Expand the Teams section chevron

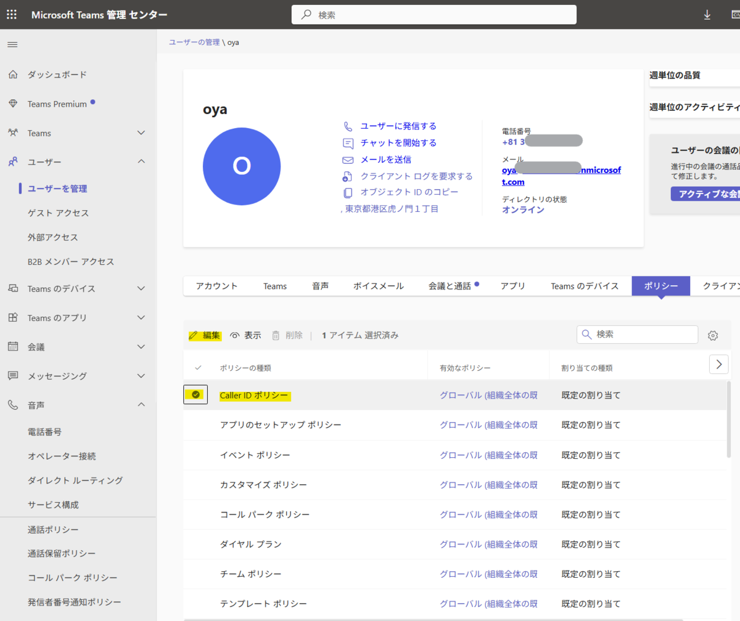[x=141, y=133]
